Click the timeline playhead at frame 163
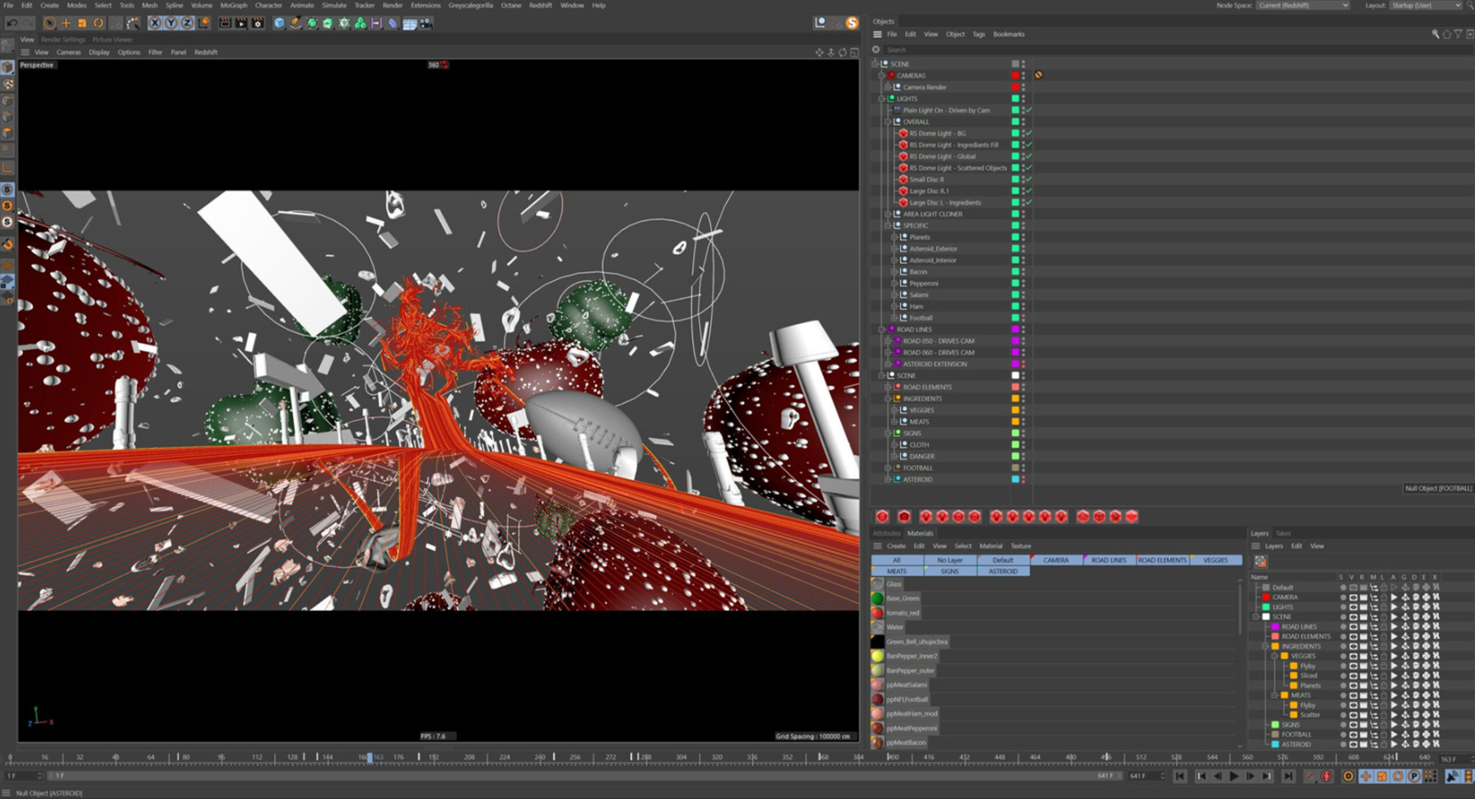 tap(370, 757)
